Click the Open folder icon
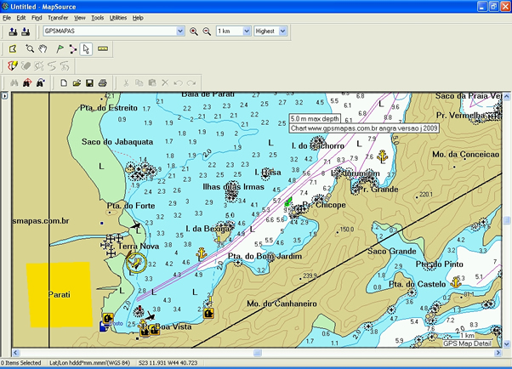 77,82
